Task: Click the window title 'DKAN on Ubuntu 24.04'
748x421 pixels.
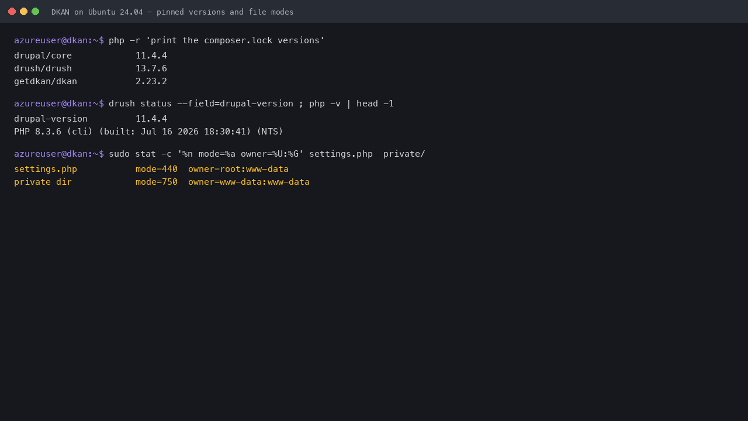Action: [x=97, y=12]
